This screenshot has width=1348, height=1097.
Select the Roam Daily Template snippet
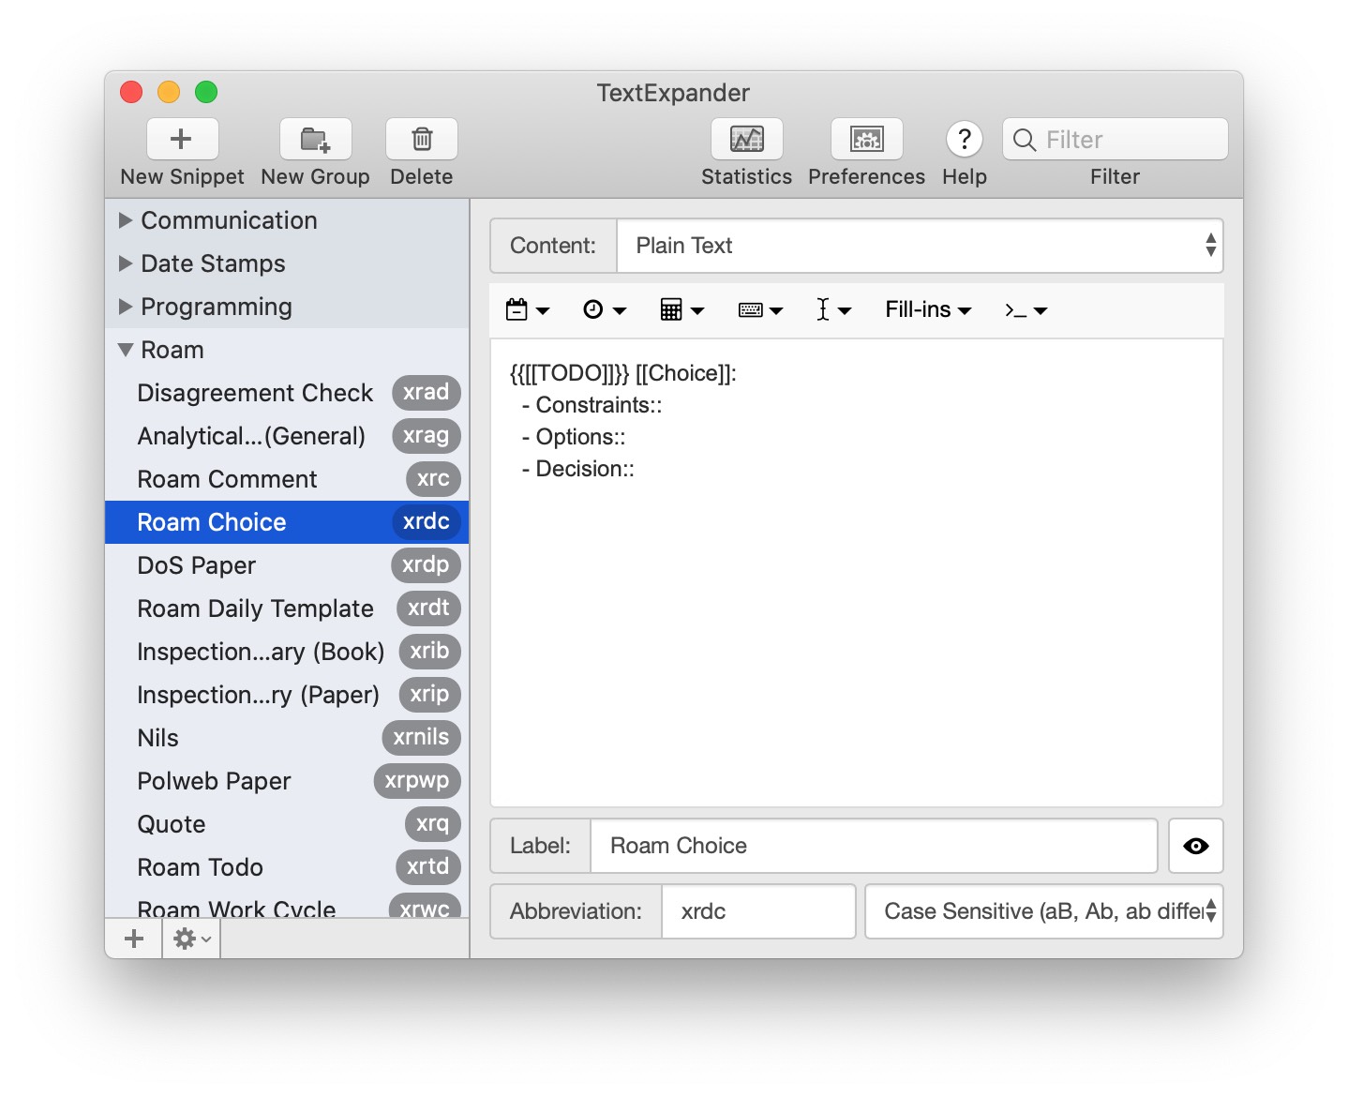[287, 609]
